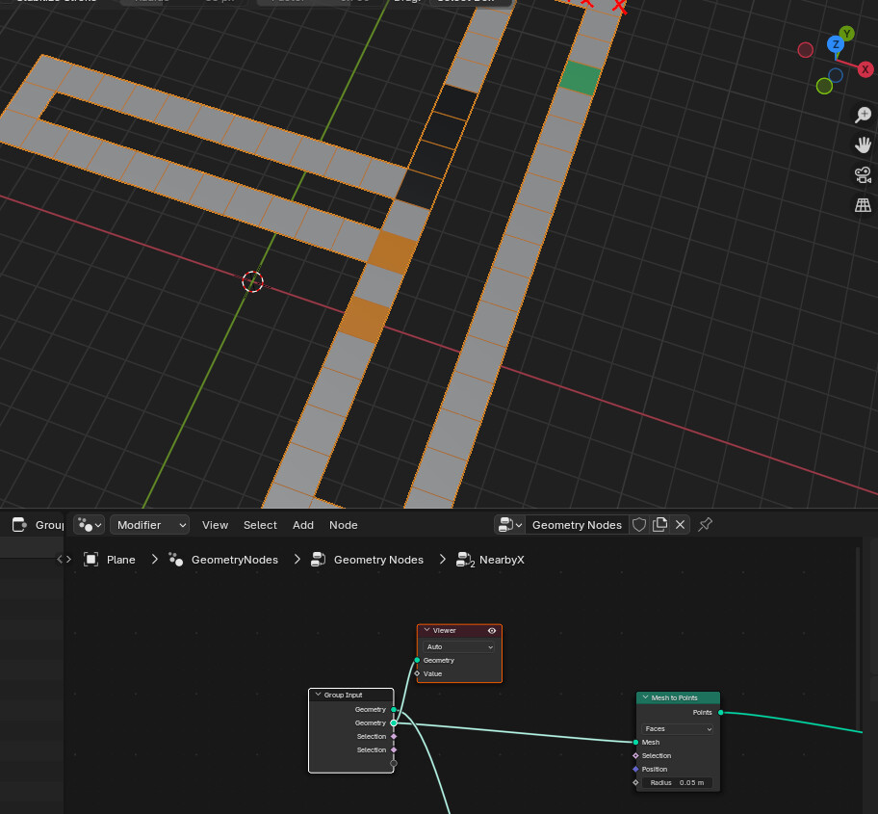Image resolution: width=878 pixels, height=814 pixels.
Task: Unlink the node group with X icon
Action: coord(680,525)
